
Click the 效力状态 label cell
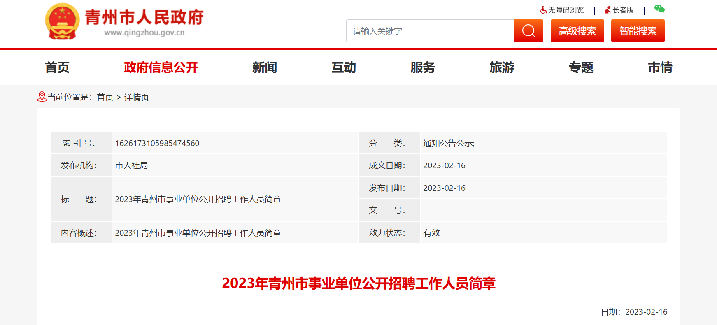pos(389,233)
